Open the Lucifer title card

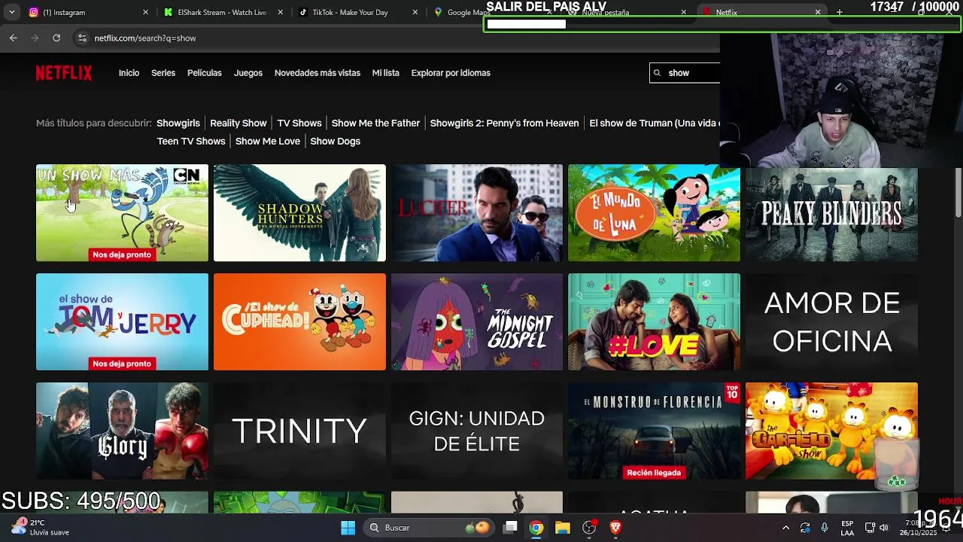[x=477, y=213]
